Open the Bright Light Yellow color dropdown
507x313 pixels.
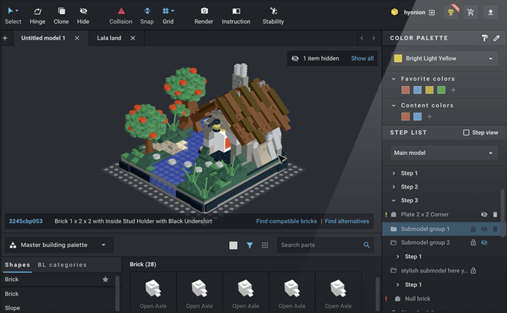click(x=444, y=59)
